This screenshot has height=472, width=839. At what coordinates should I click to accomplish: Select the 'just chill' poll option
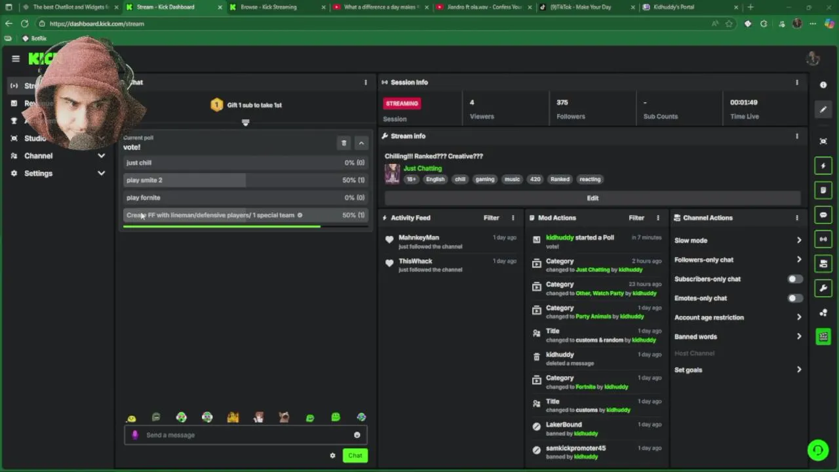245,163
